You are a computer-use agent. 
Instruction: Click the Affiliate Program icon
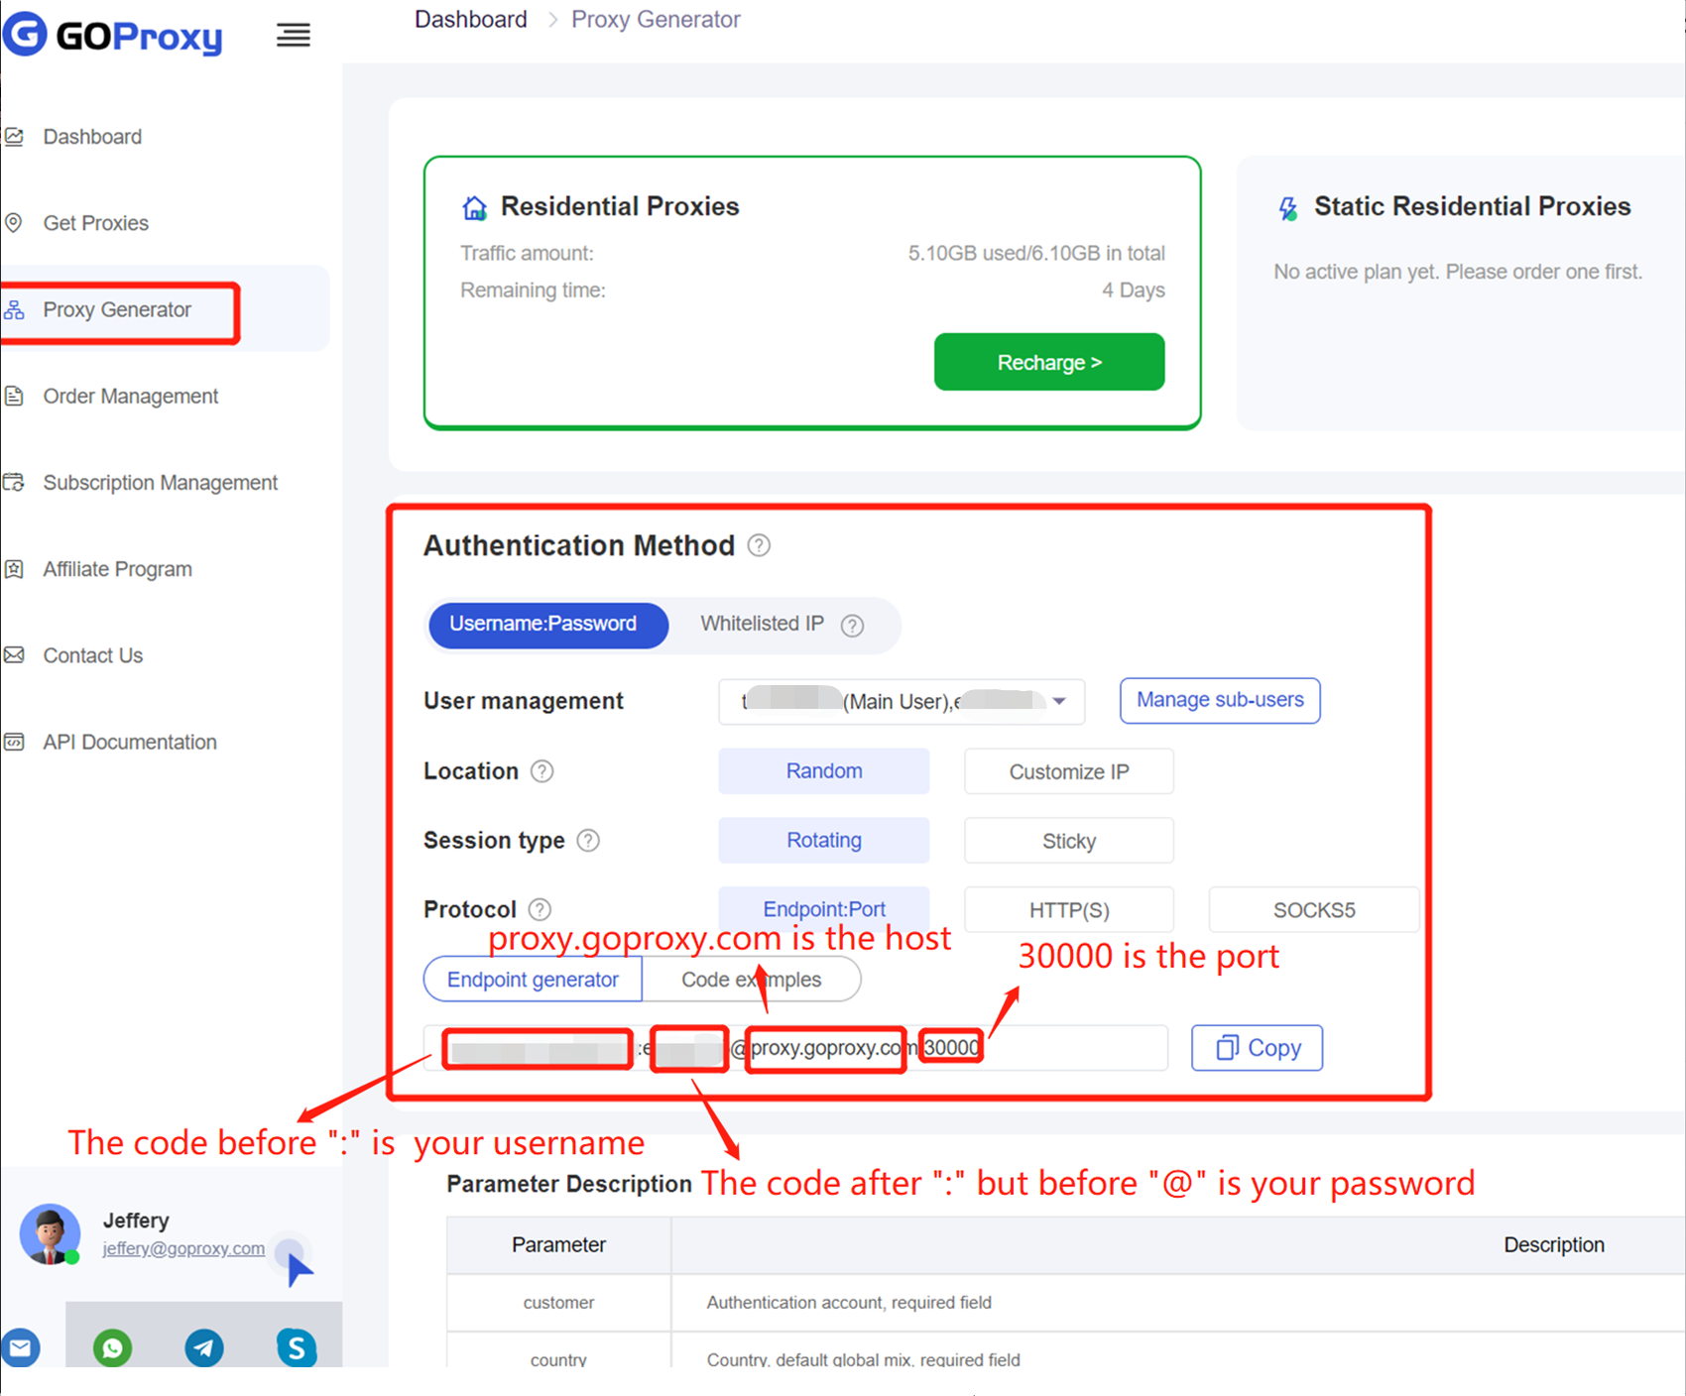[x=14, y=569]
